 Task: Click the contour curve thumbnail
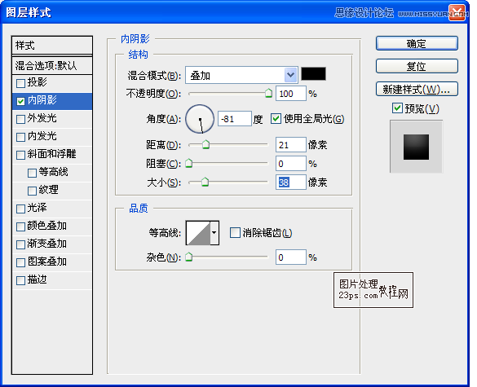[198, 233]
